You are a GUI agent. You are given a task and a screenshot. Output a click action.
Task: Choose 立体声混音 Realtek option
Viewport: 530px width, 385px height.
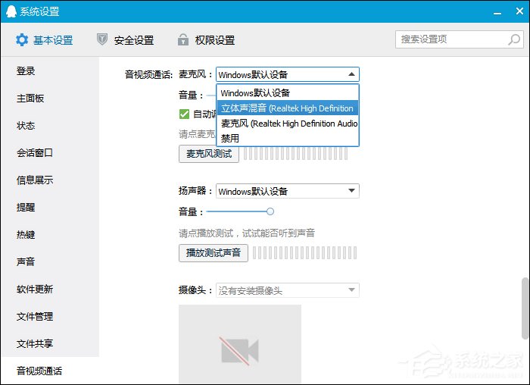(x=288, y=108)
